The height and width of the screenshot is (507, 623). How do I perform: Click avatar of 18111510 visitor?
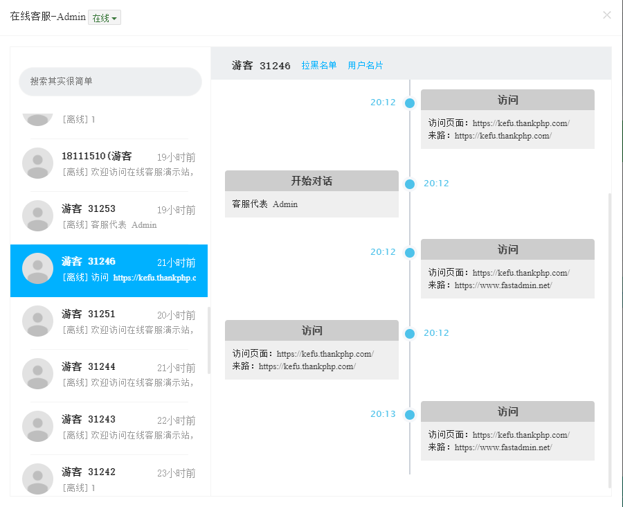point(38,163)
